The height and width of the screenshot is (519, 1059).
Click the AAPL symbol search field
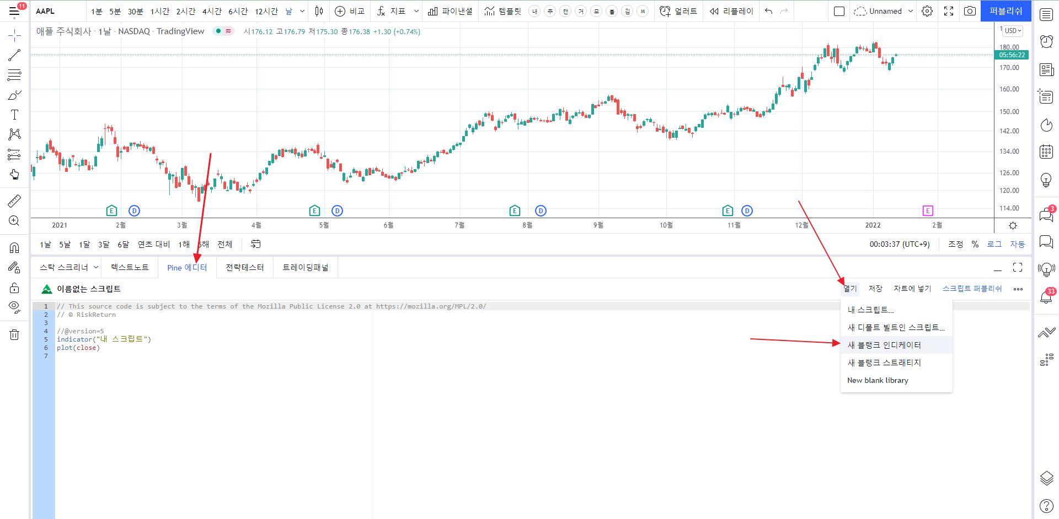[x=58, y=11]
